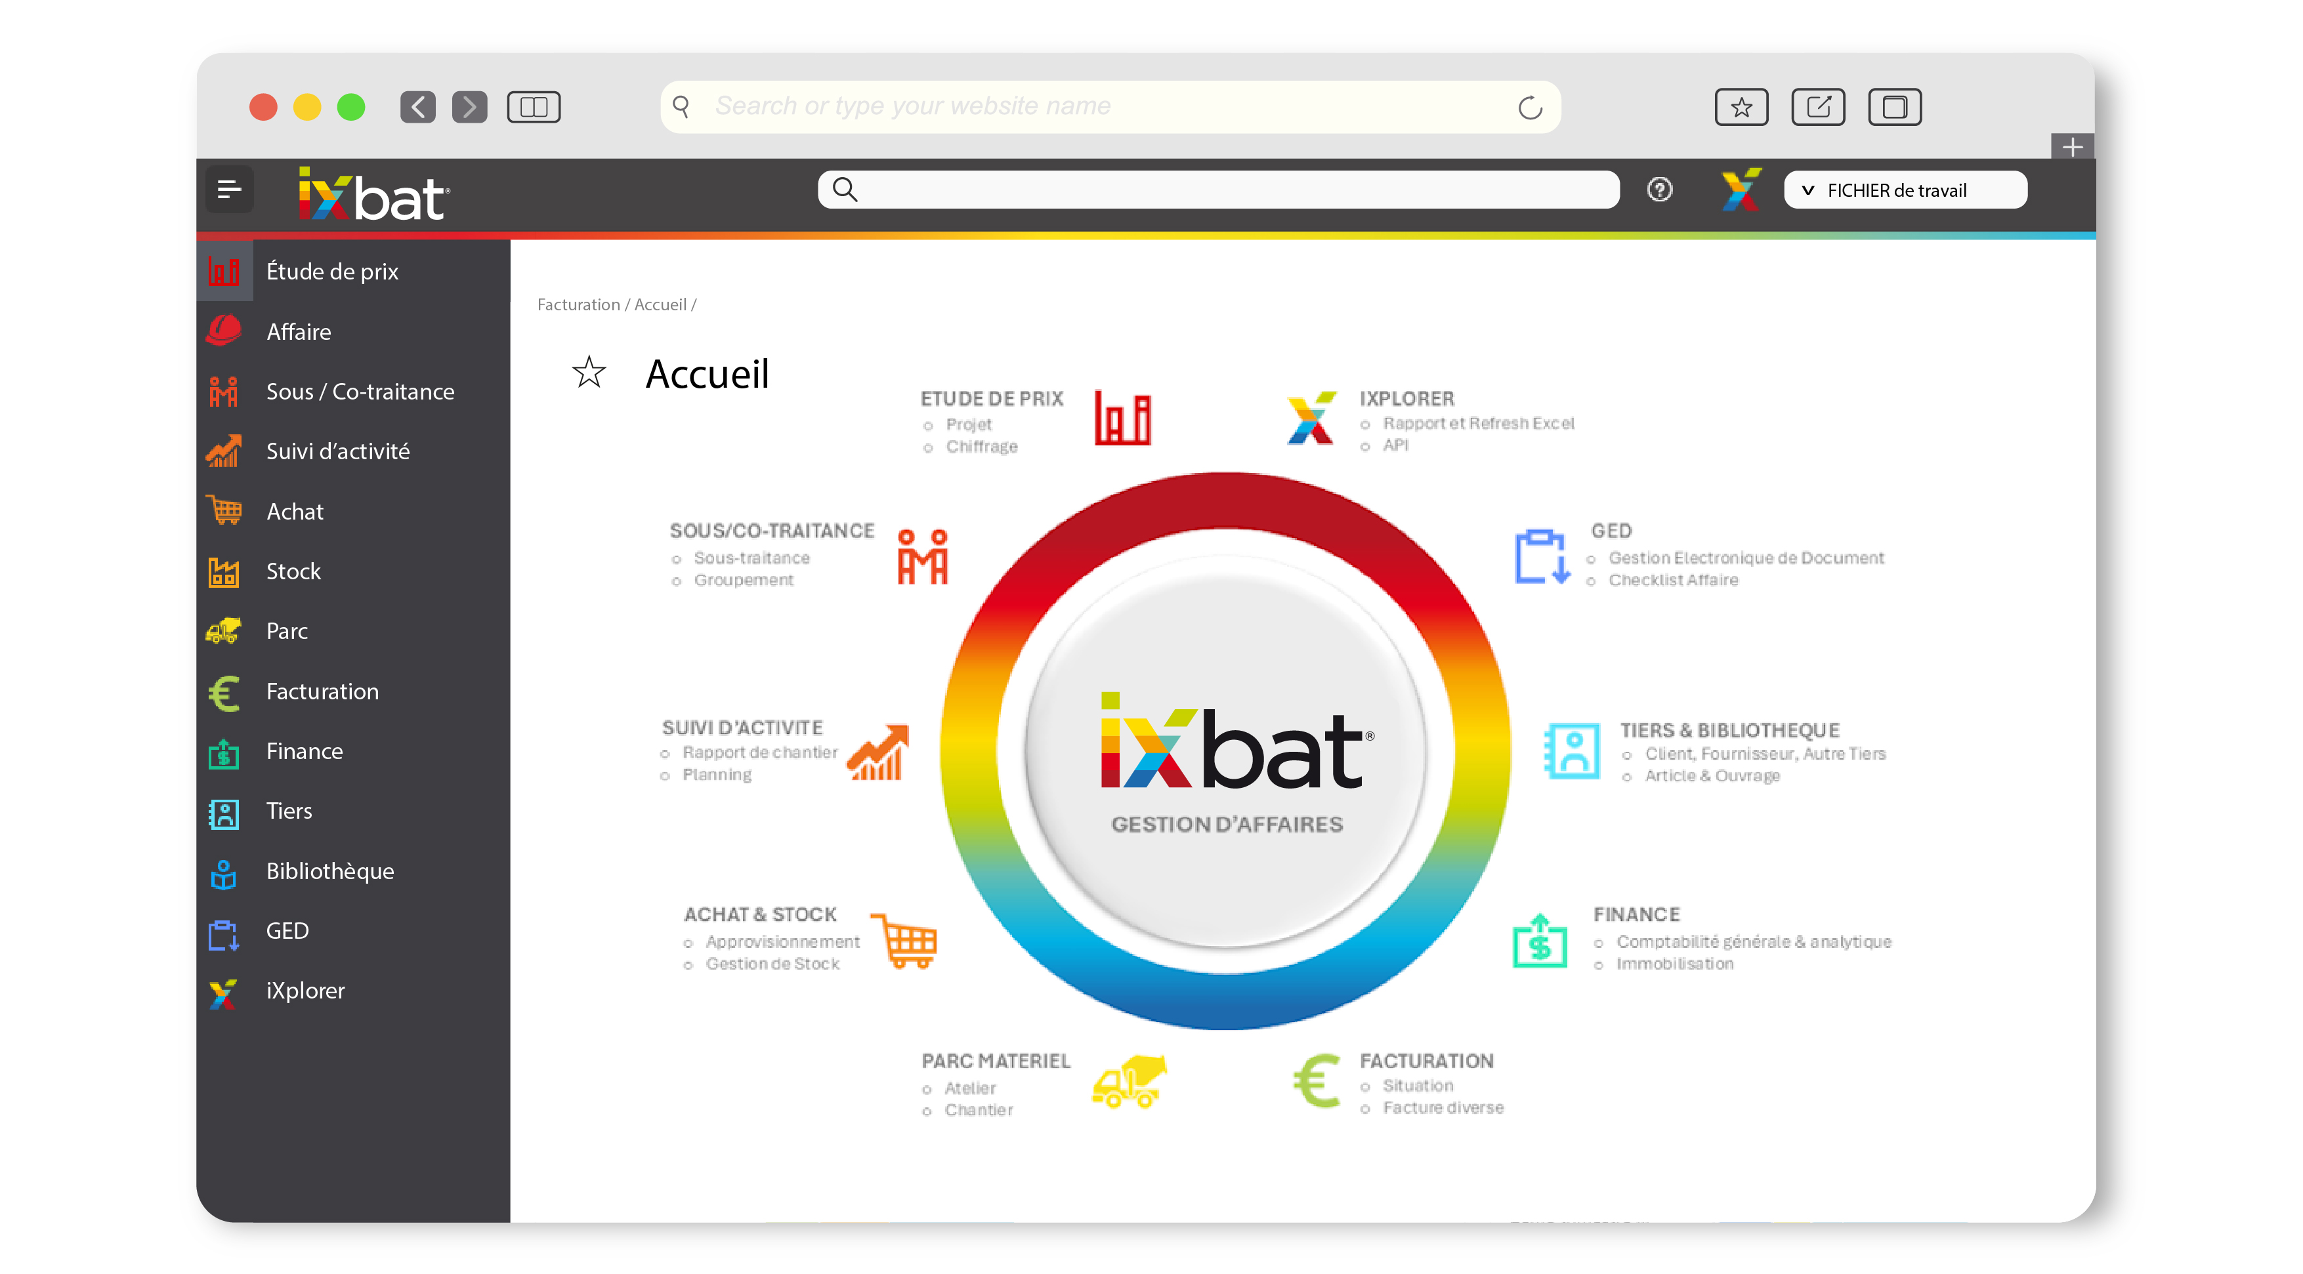This screenshot has width=2303, height=1274.
Task: Launch iXplorer from the sidebar
Action: [305, 991]
